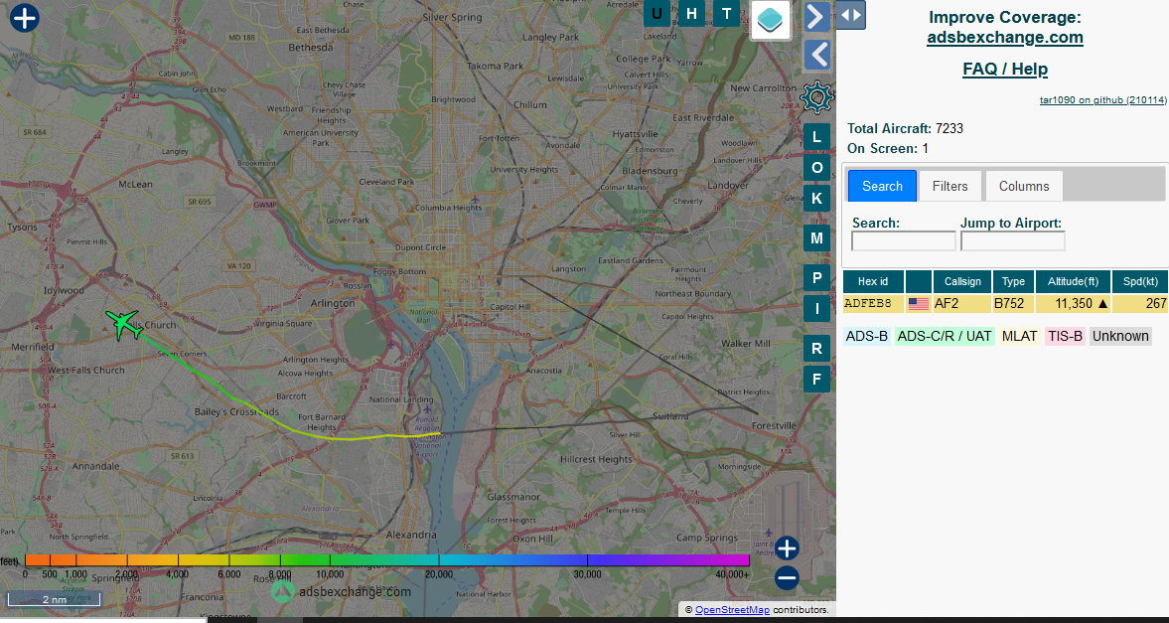Sort the table by Altitude(ft)
1169x623 pixels.
tap(1073, 281)
